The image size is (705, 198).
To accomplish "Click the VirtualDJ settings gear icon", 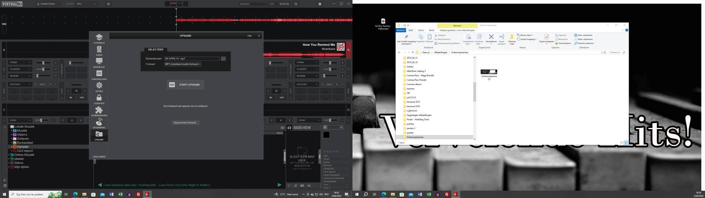I will pos(320,4).
